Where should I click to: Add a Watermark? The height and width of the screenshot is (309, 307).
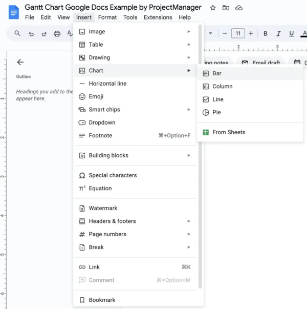pos(135,208)
